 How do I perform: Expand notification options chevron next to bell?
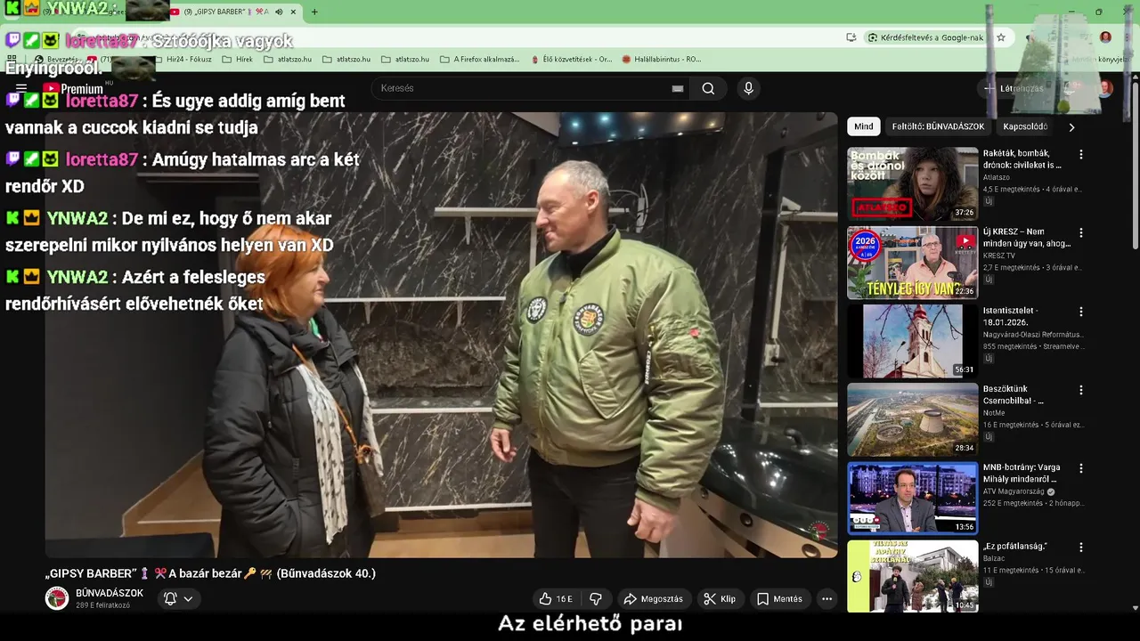[188, 599]
